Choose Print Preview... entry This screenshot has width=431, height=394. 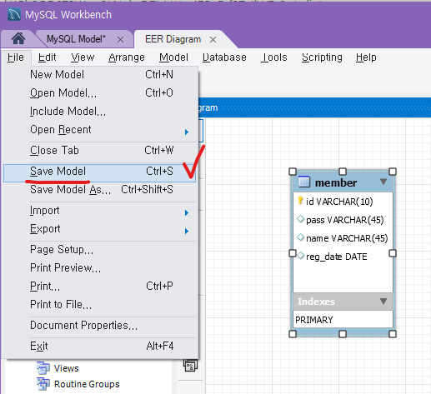[x=100, y=268]
